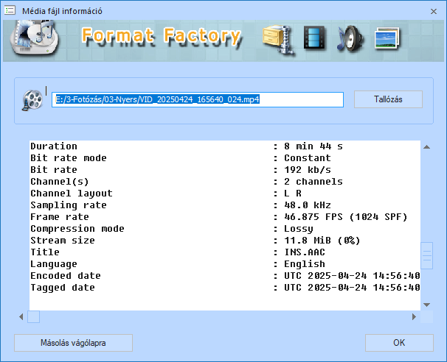The height and width of the screenshot is (362, 447).
Task: Click the Encoded date UTC value
Action: 352,276
